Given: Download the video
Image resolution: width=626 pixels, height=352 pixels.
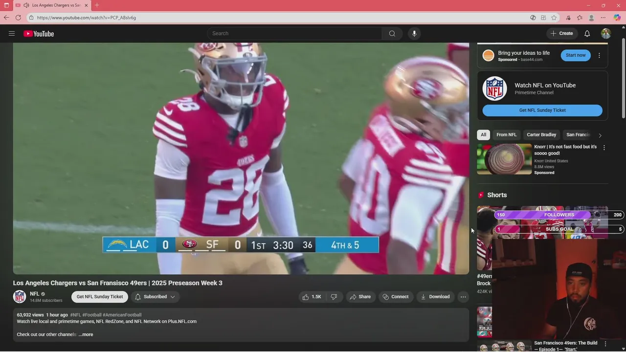Looking at the screenshot, I should pyautogui.click(x=435, y=297).
